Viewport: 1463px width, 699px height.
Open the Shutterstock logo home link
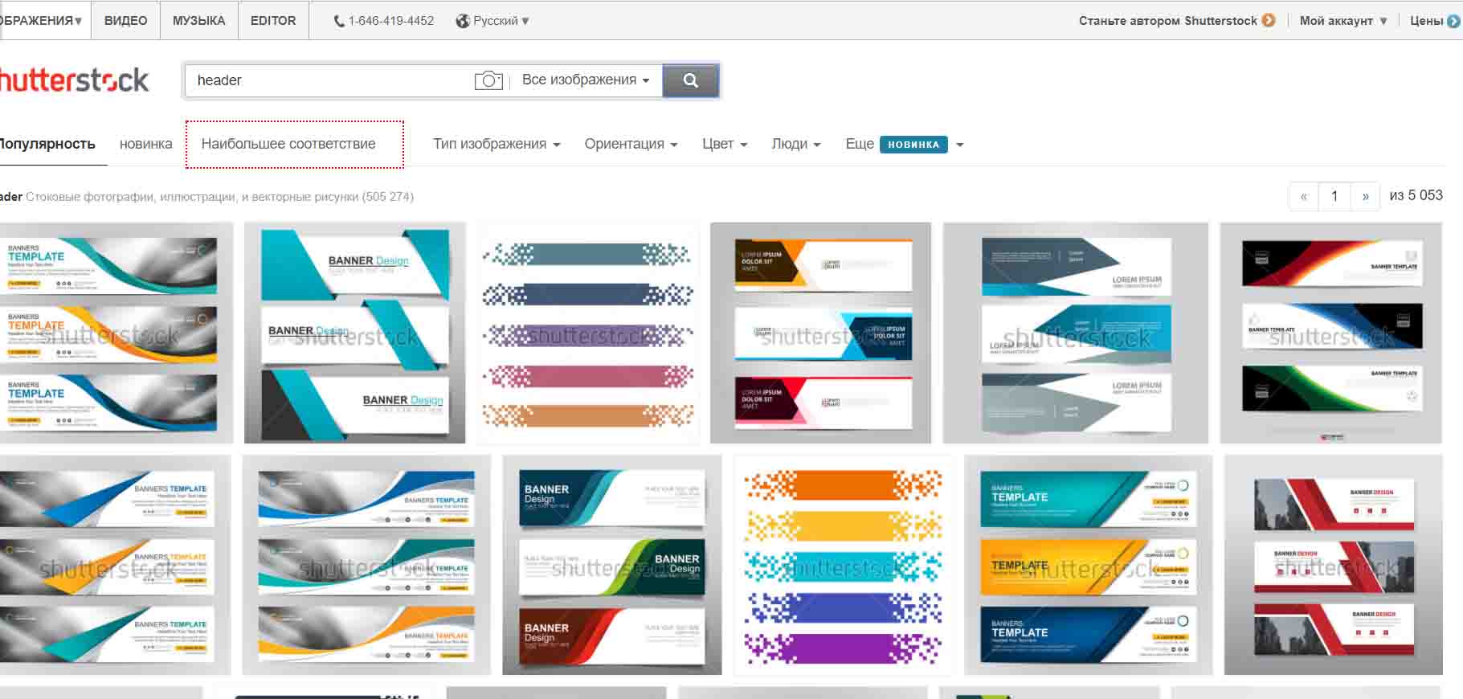click(x=74, y=80)
